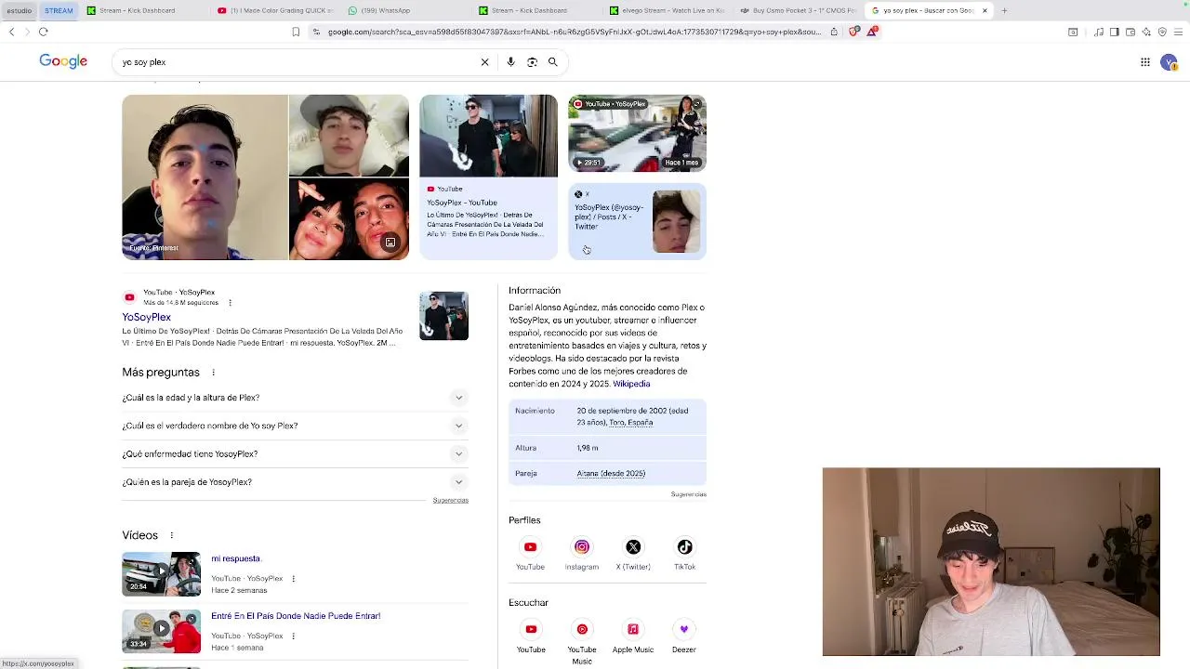The height and width of the screenshot is (669, 1190).
Task: Open options dots for 'mi respuesta.' video
Action: point(293,579)
